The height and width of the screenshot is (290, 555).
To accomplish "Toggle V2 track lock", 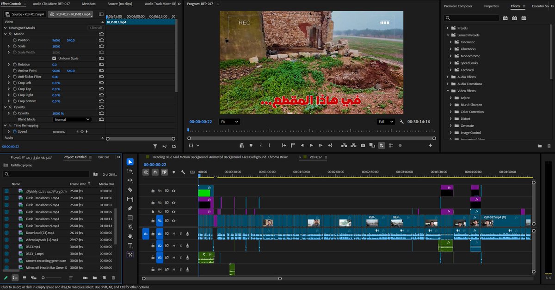I will tap(153, 212).
